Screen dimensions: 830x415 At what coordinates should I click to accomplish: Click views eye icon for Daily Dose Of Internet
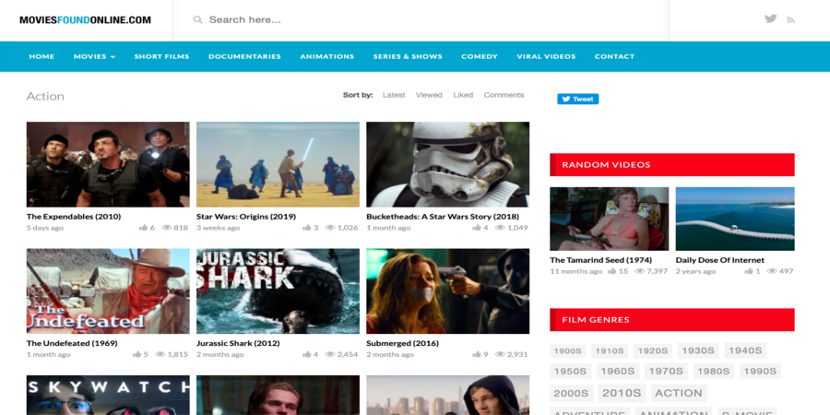772,271
